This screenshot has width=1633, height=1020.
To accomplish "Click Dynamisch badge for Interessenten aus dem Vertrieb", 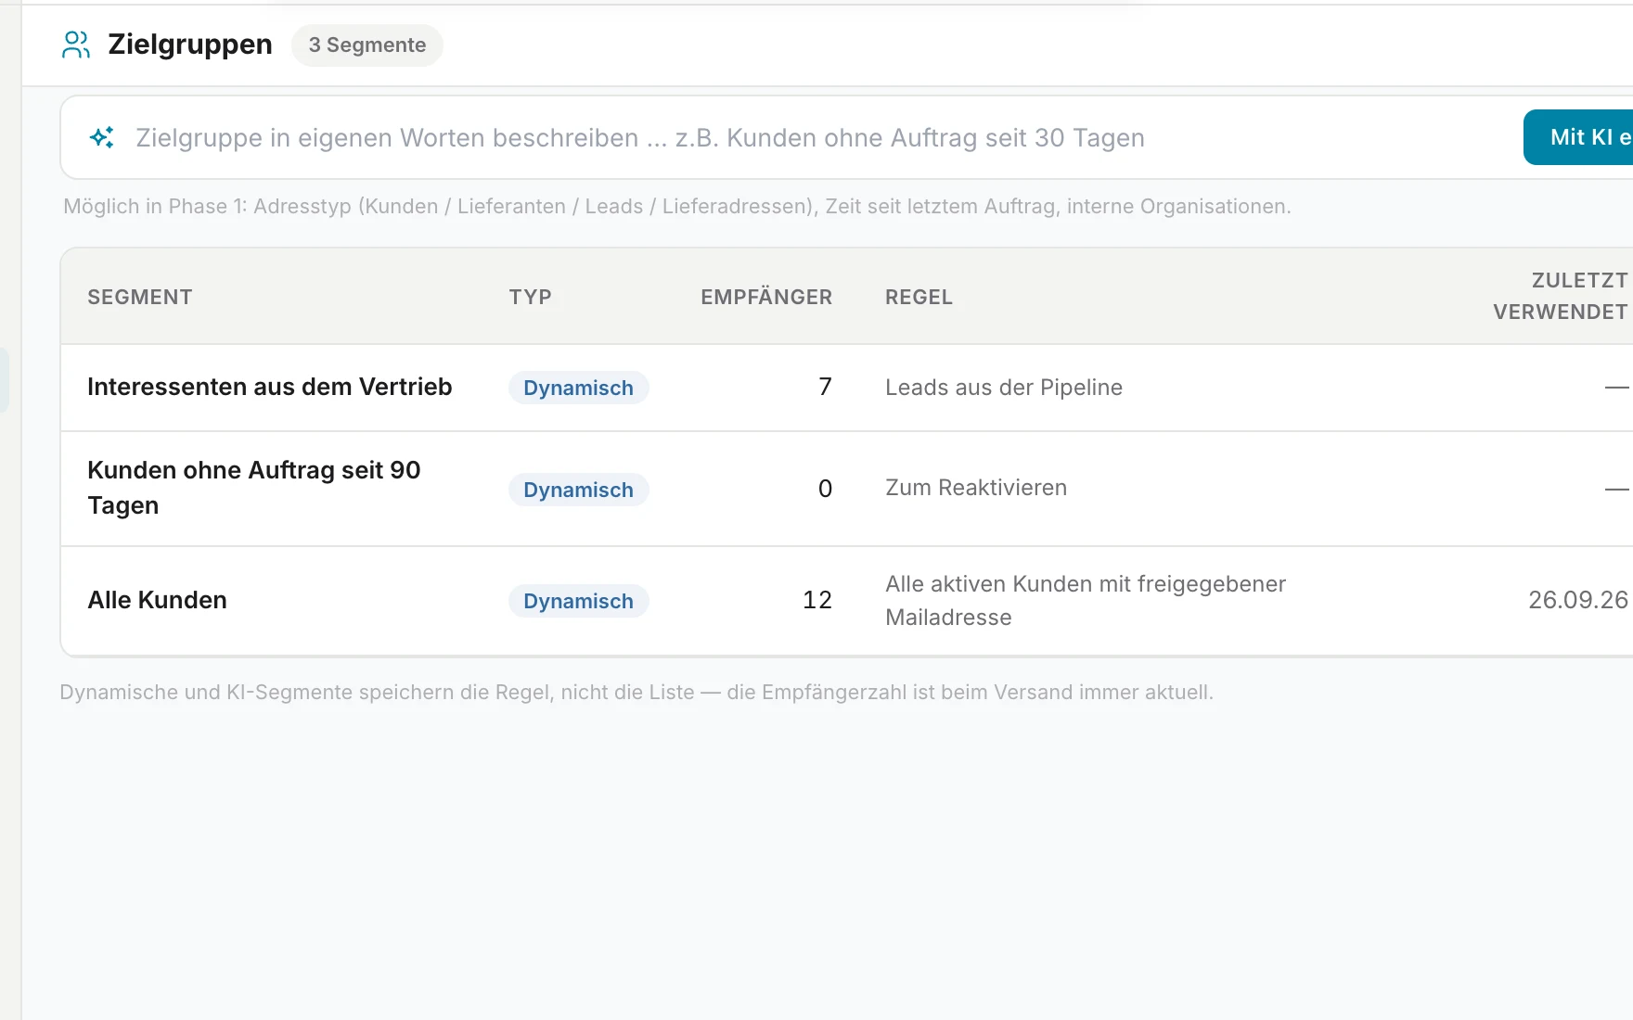I will click(x=579, y=388).
